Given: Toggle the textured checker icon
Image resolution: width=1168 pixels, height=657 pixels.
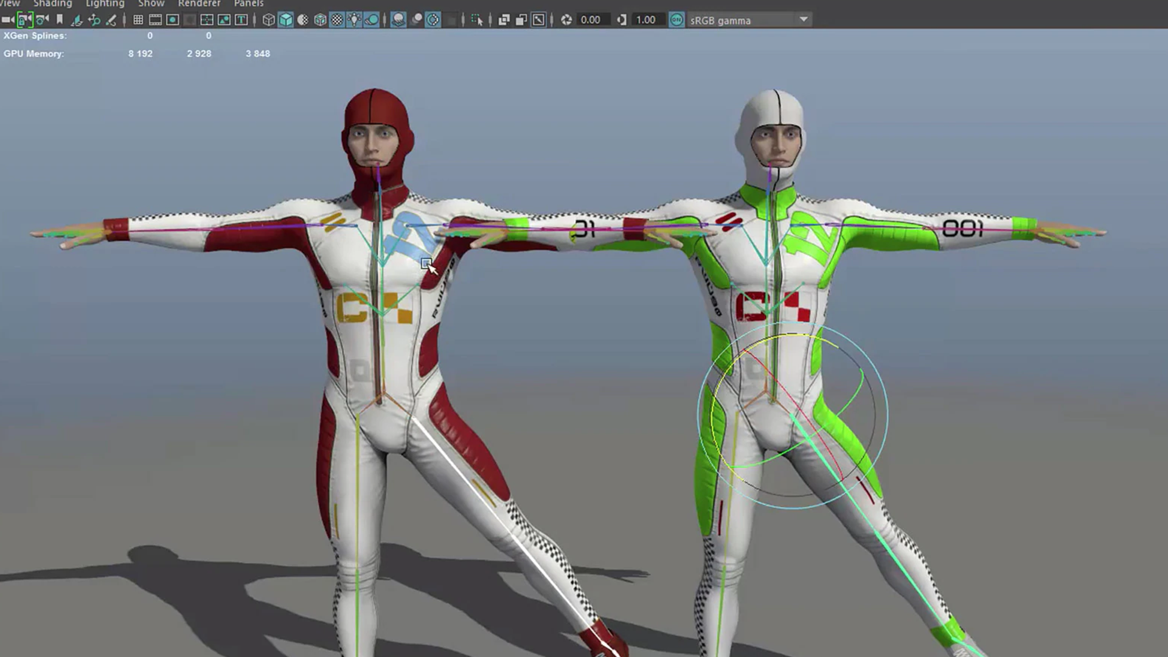Looking at the screenshot, I should tap(337, 20).
